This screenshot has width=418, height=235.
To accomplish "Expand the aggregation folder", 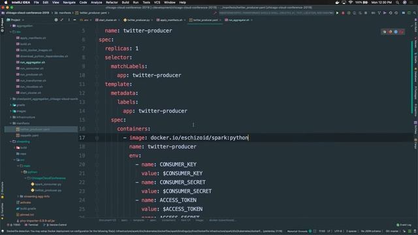I will pyautogui.click(x=11, y=26).
